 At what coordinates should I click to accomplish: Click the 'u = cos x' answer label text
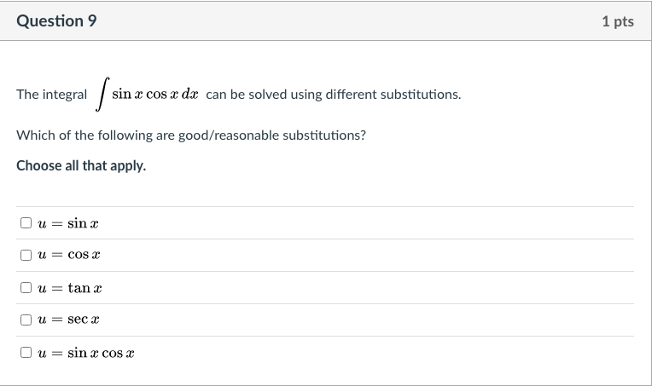click(x=69, y=255)
